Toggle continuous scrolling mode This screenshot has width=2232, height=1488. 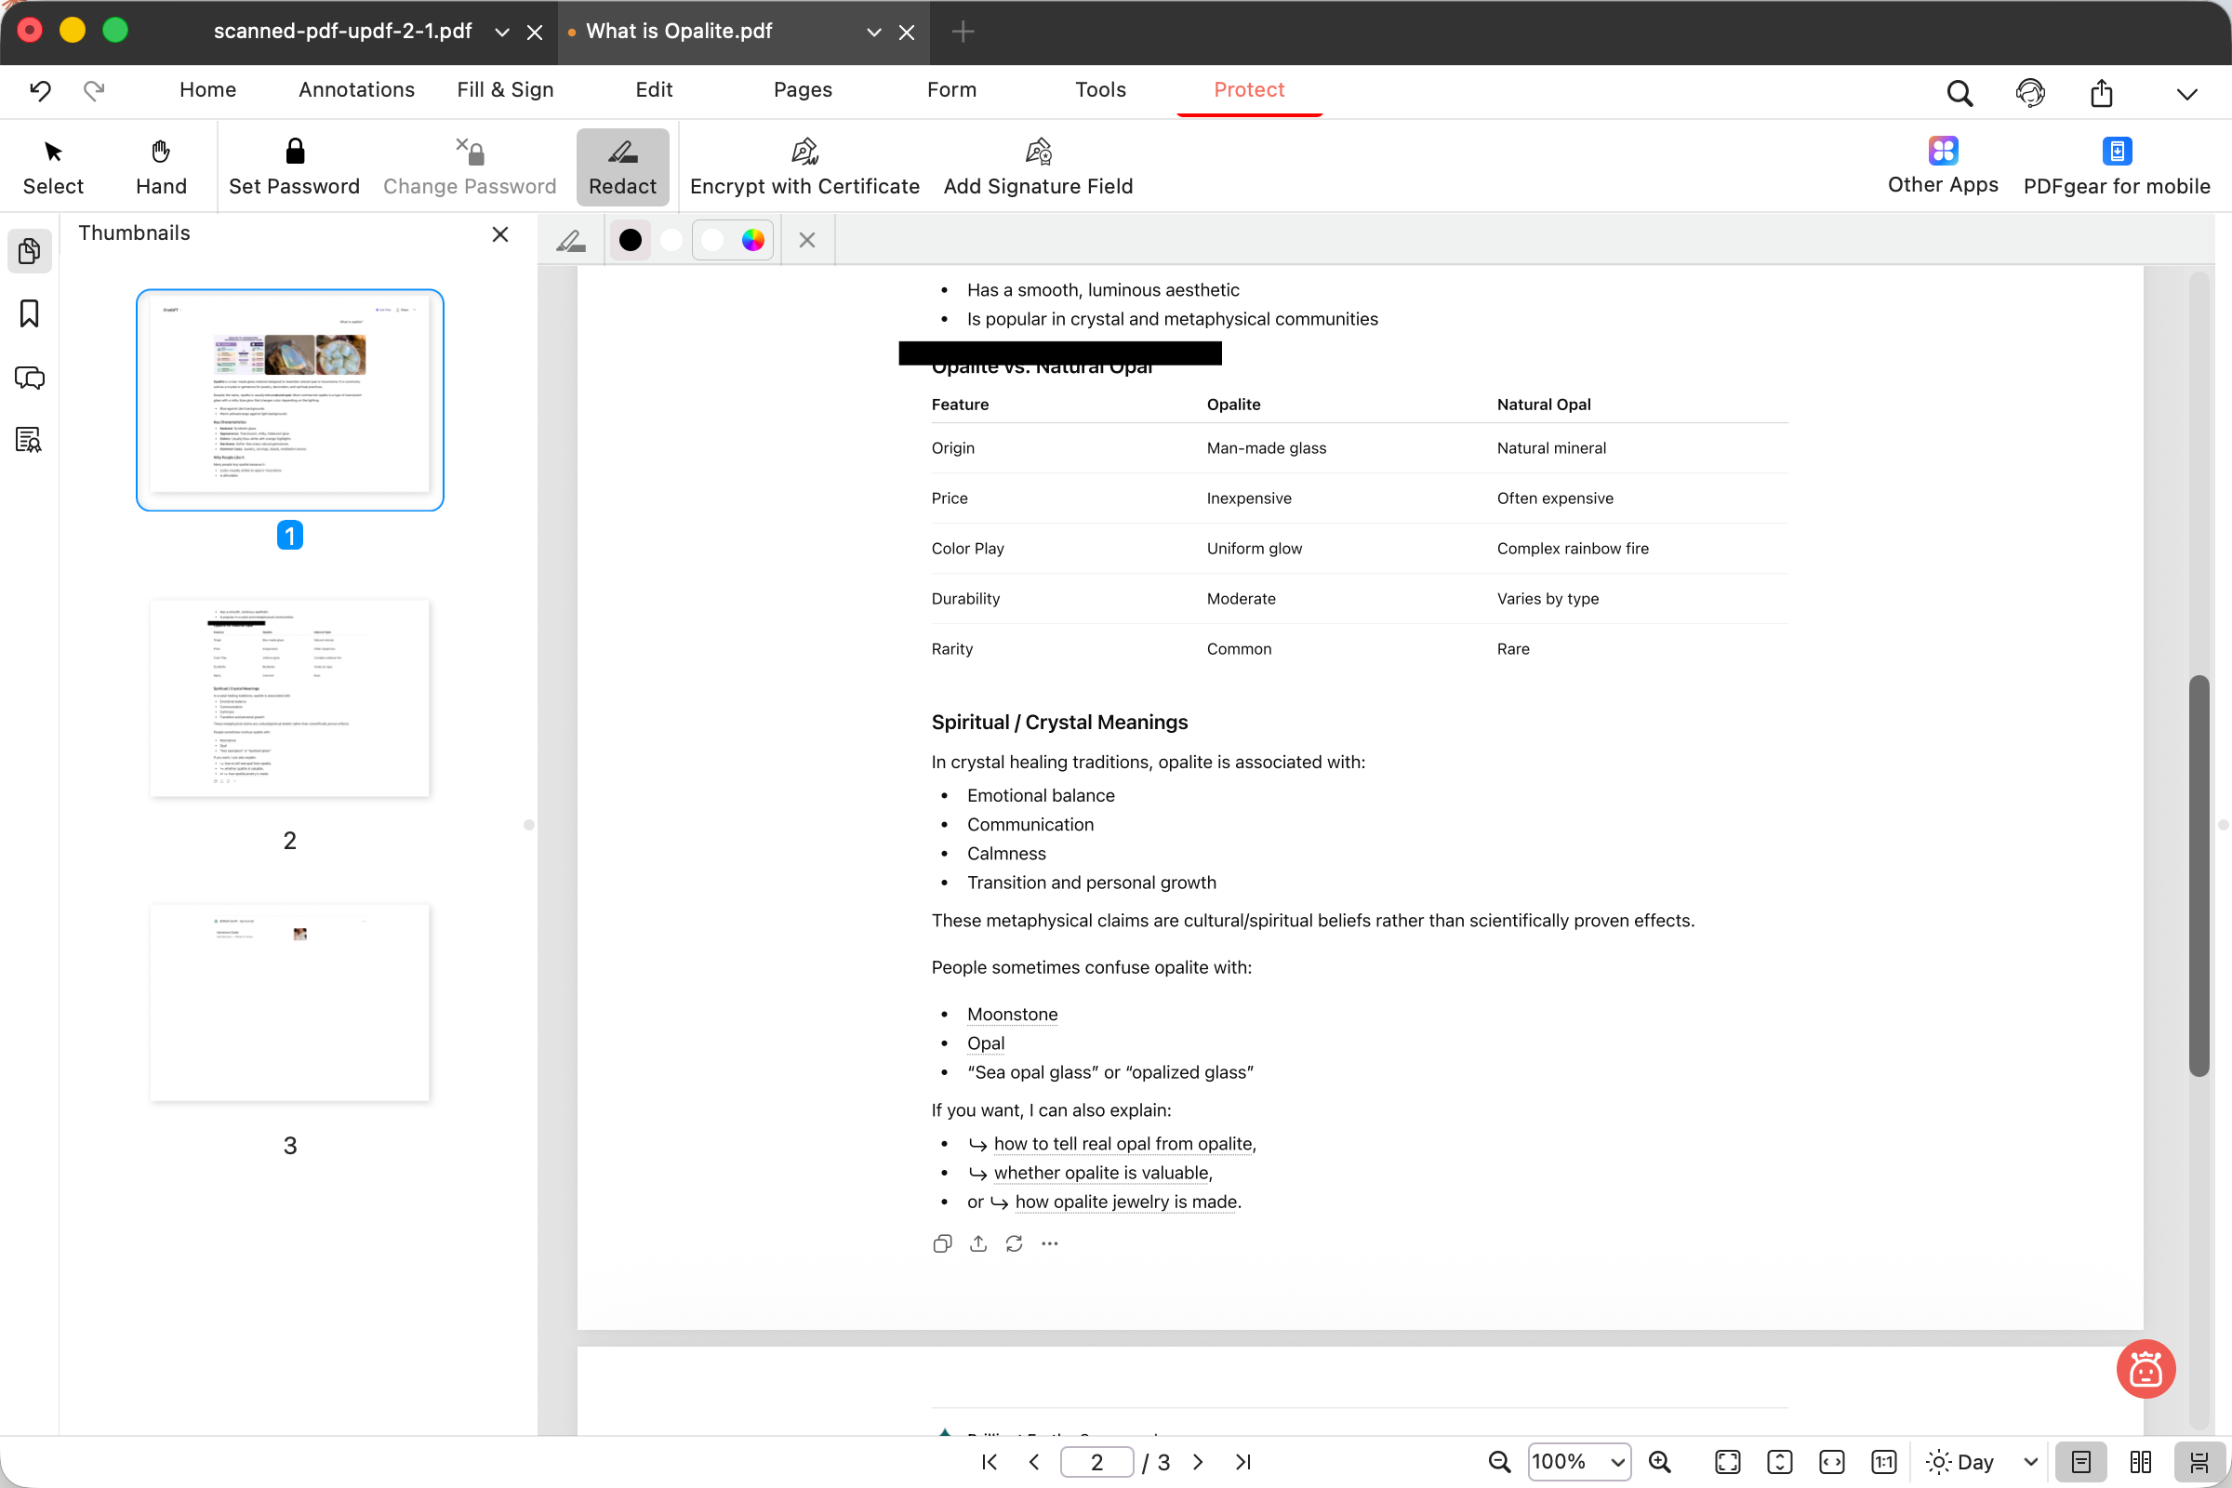pos(2198,1461)
